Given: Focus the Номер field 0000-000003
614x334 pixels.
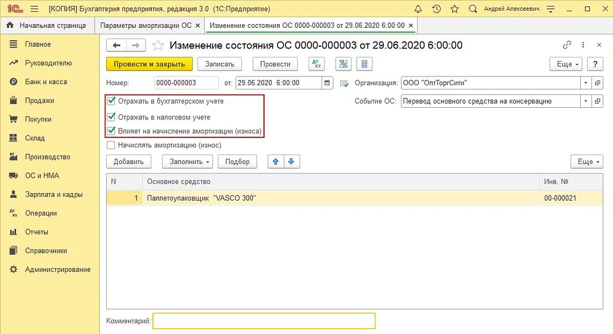Looking at the screenshot, I should coord(186,83).
